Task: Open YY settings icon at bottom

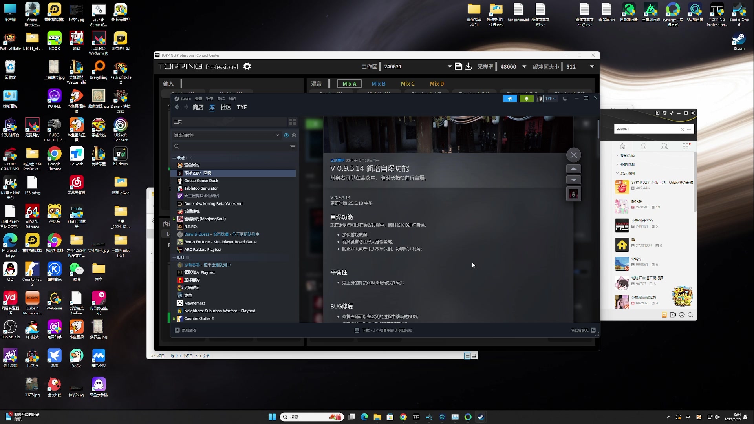Action: tap(682, 315)
